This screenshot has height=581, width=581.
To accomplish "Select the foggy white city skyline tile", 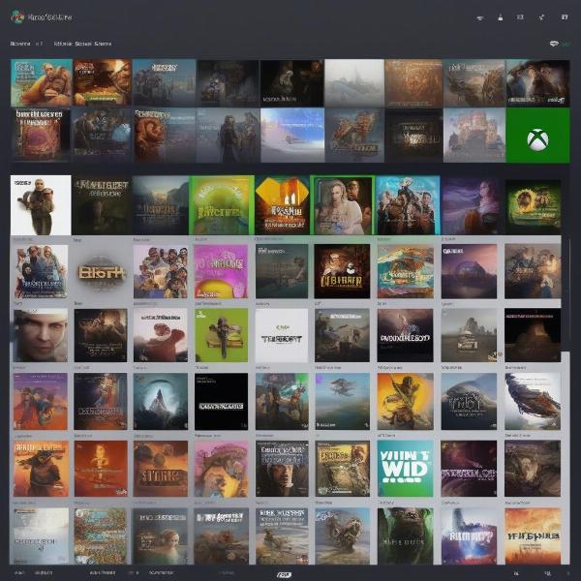I will pyautogui.click(x=354, y=83).
